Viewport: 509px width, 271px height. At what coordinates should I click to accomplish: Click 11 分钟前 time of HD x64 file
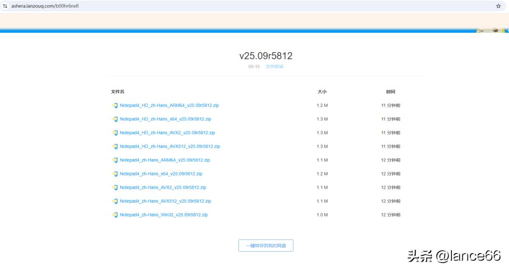coord(391,119)
